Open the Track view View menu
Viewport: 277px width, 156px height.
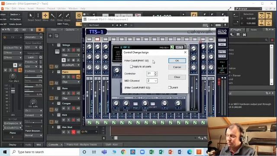click(55, 30)
